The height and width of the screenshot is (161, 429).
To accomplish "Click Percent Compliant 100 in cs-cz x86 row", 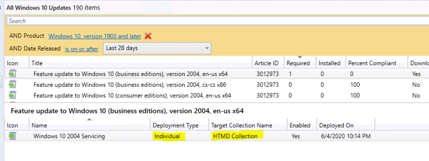I will 355,85.
